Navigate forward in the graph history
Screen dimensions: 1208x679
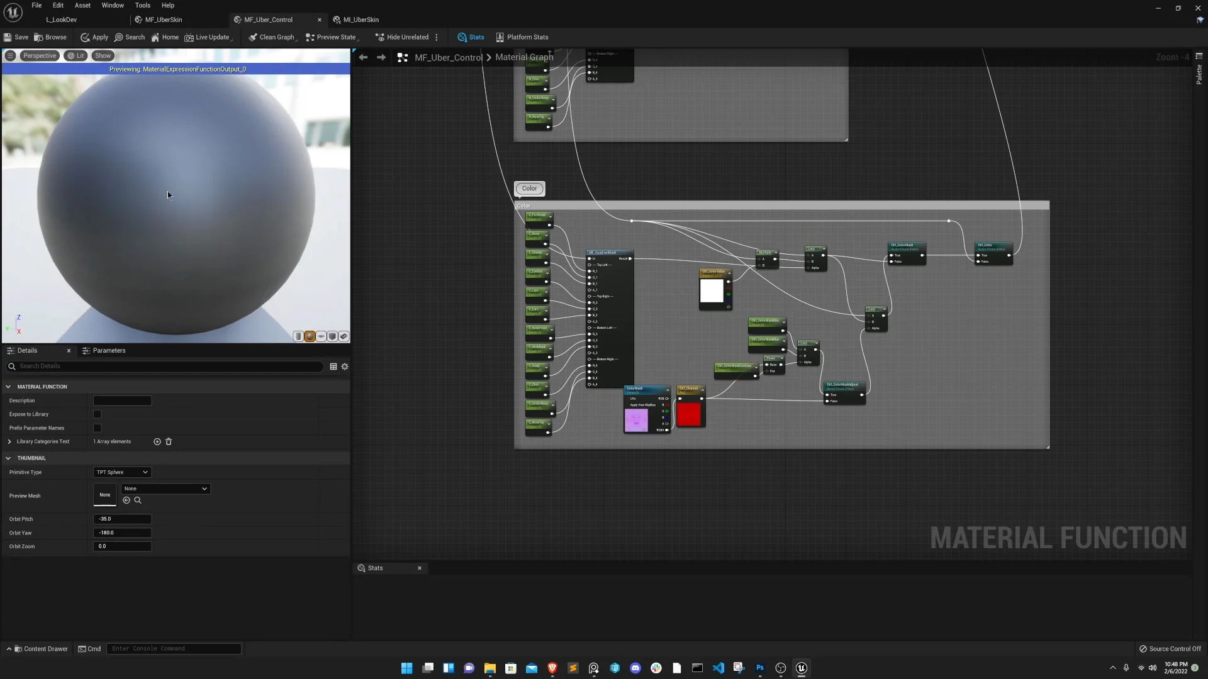coord(381,57)
